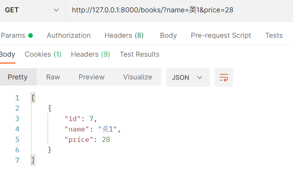Open the Authorization tab
Image resolution: width=293 pixels, height=175 pixels.
(x=69, y=35)
